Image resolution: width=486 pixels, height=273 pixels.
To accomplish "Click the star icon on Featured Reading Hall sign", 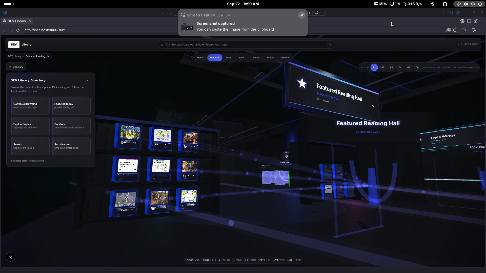I will [x=302, y=83].
